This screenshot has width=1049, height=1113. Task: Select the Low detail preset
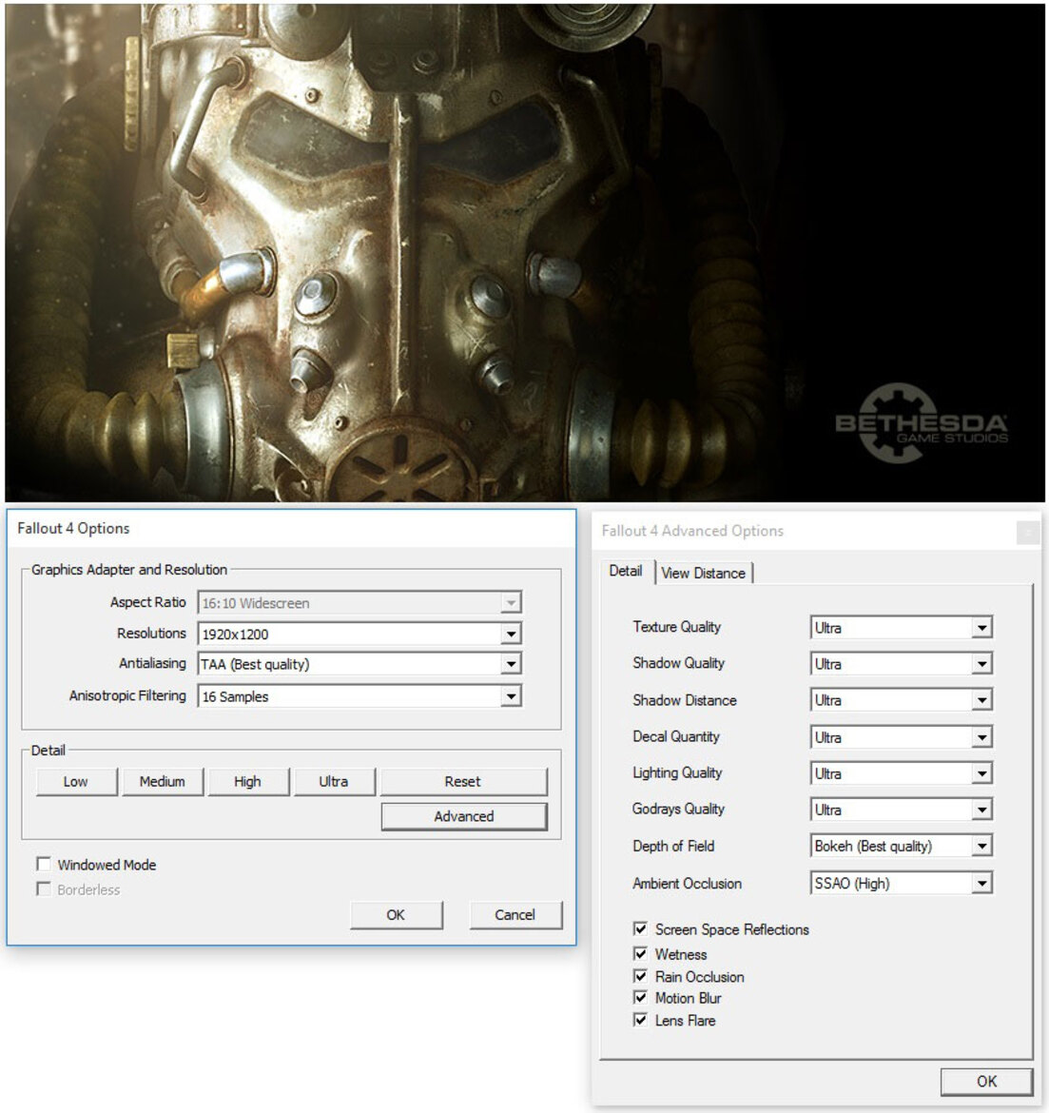pos(76,782)
